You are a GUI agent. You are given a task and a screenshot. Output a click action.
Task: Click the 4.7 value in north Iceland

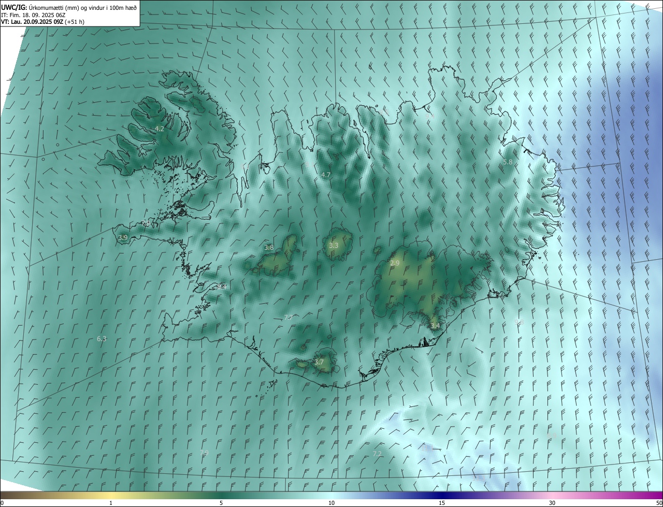326,175
